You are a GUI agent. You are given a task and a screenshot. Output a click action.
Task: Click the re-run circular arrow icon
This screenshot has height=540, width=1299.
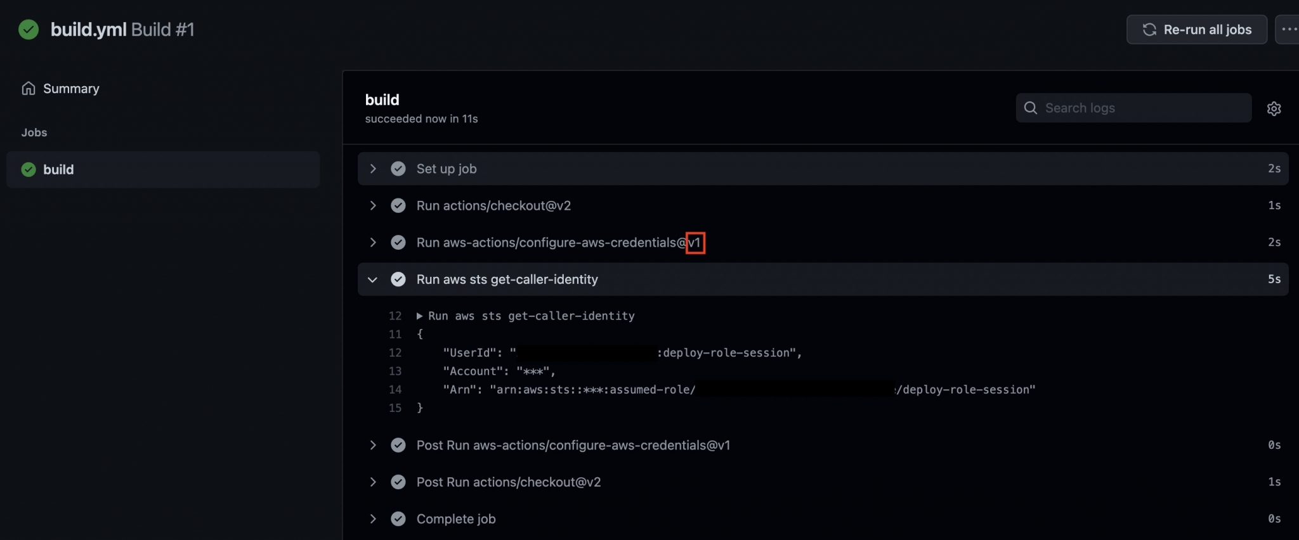pos(1151,29)
